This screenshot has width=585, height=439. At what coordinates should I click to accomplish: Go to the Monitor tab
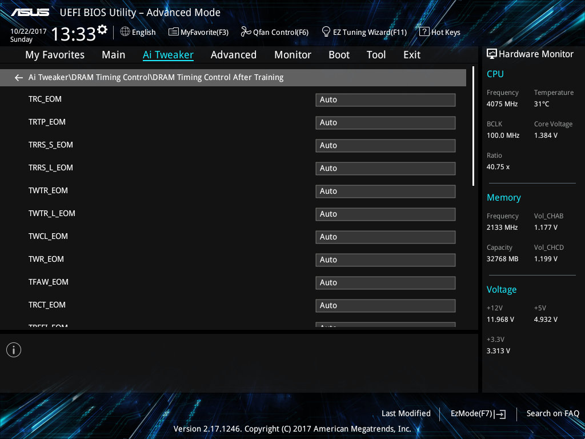point(292,55)
